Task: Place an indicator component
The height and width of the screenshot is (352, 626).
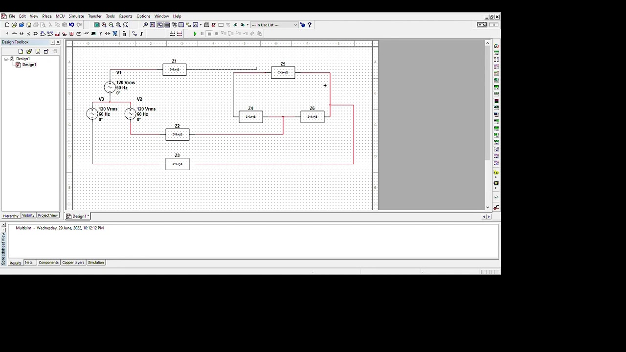Action: 71,34
